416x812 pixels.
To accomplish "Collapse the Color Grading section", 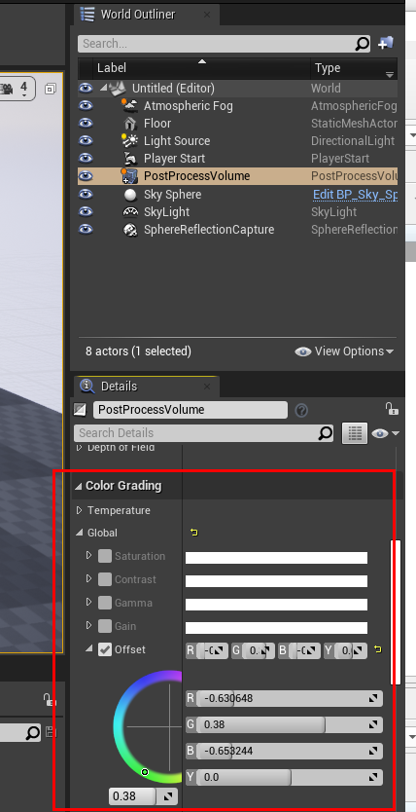I will (x=79, y=486).
